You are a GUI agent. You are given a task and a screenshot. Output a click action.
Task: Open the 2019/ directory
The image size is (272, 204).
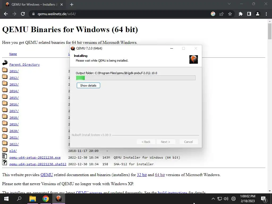(x=14, y=124)
